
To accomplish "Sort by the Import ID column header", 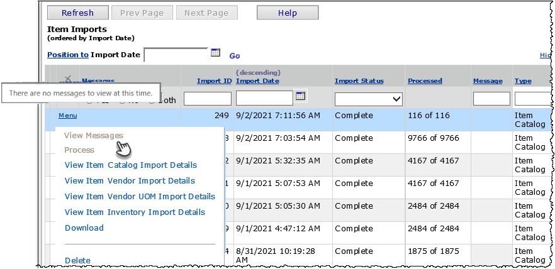I will (x=214, y=81).
